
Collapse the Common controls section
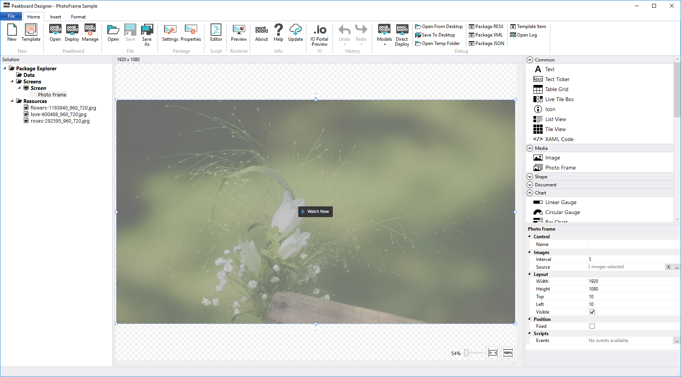pos(530,60)
